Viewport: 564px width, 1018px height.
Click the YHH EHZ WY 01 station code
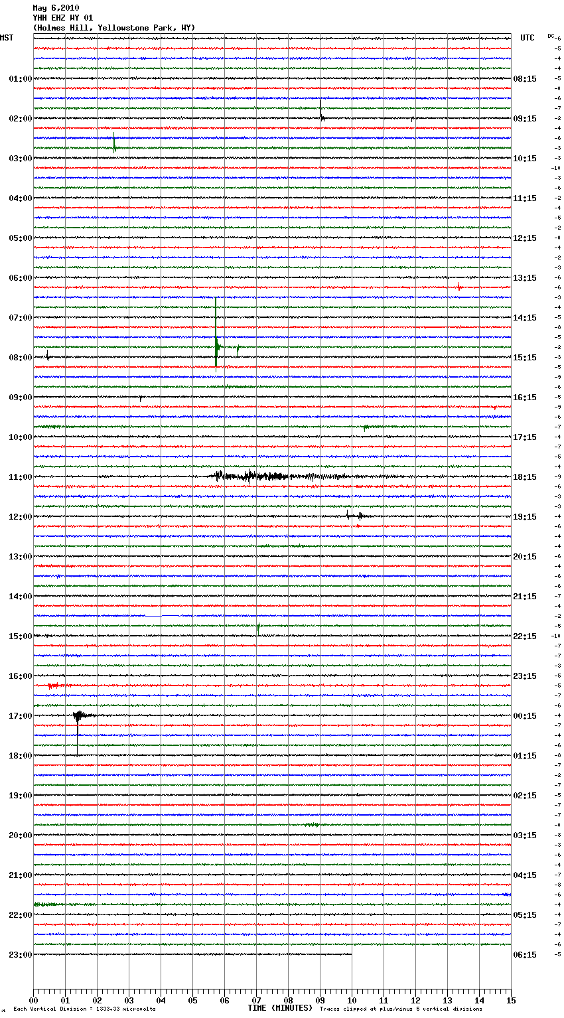[63, 18]
